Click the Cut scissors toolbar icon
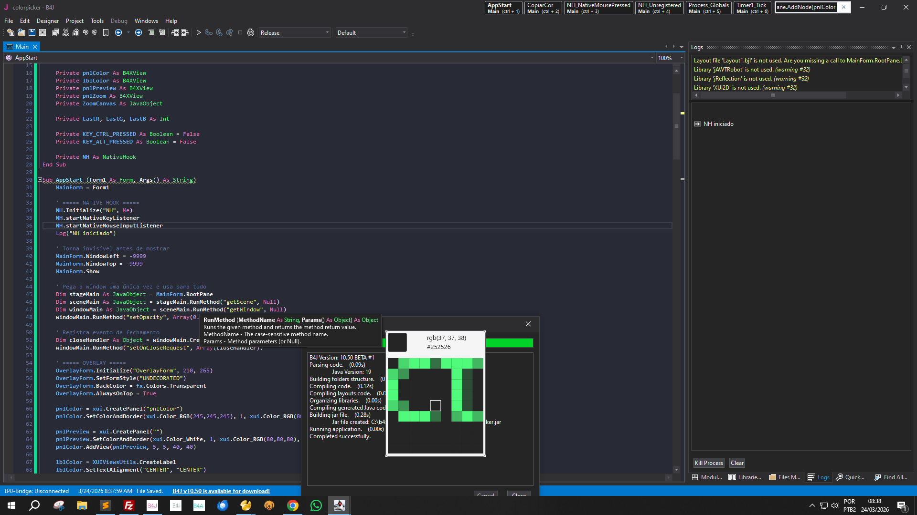The width and height of the screenshot is (917, 515). 66,32
